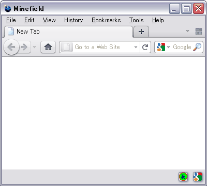
Task: Minimize the Minefield window
Action: 174,8
